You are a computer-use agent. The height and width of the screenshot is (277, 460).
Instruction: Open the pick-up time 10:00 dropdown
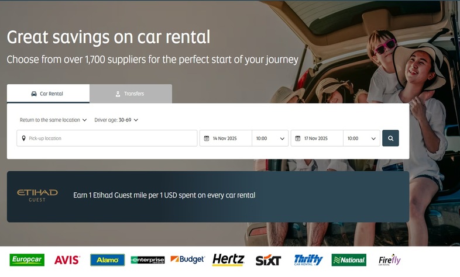[x=270, y=138]
